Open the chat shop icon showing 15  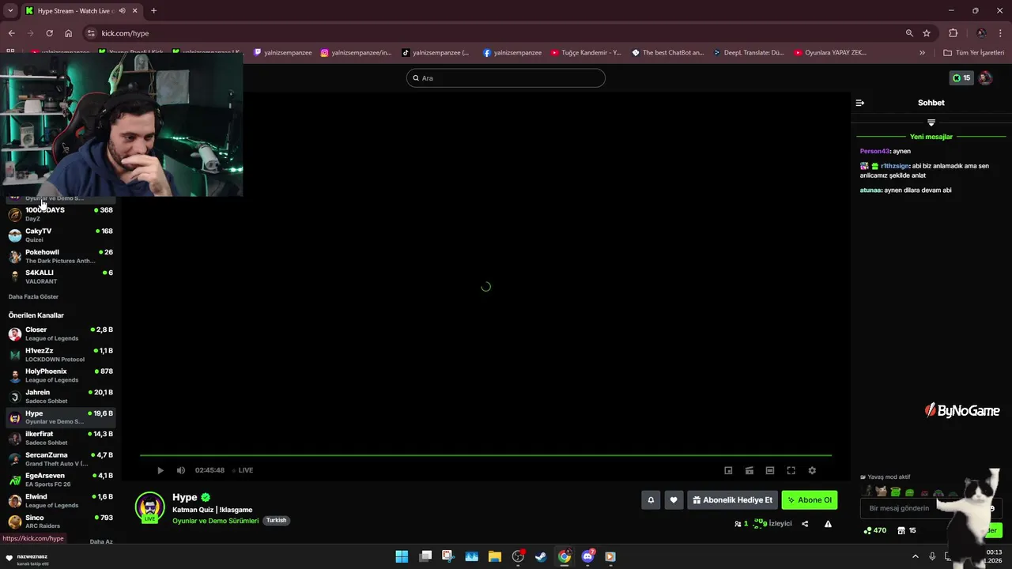pyautogui.click(x=907, y=530)
